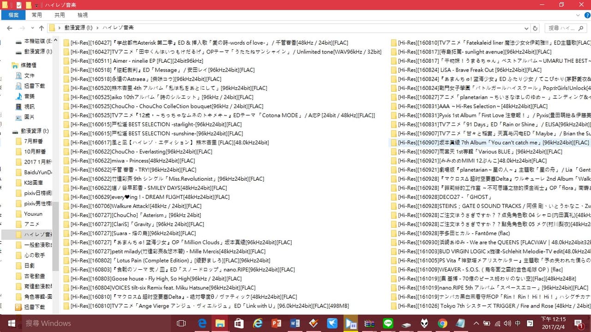Click the search ハイレ… input box
Viewport: 591px width, 332px height.
[x=565, y=28]
